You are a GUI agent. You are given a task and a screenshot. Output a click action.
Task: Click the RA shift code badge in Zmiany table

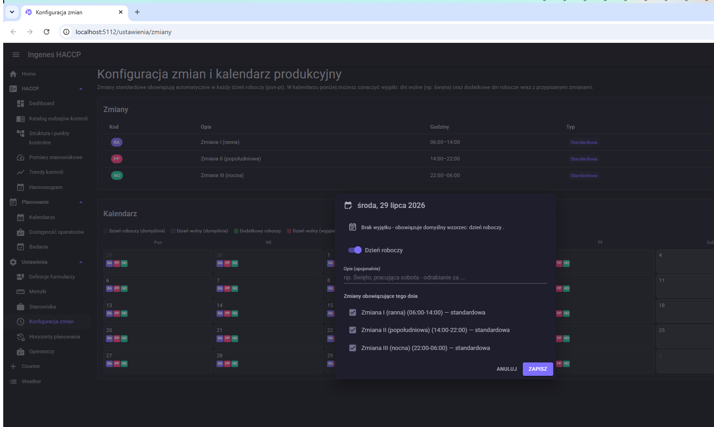point(117,142)
